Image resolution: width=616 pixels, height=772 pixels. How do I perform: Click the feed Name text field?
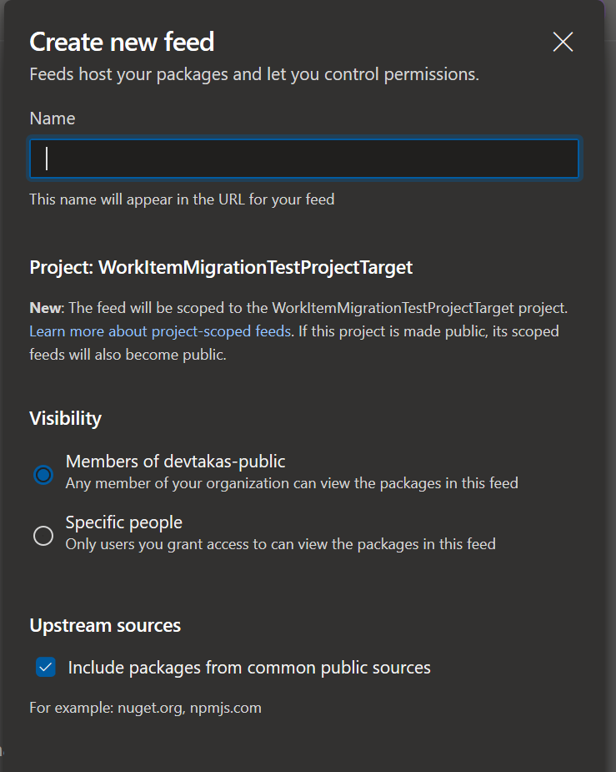tap(304, 159)
